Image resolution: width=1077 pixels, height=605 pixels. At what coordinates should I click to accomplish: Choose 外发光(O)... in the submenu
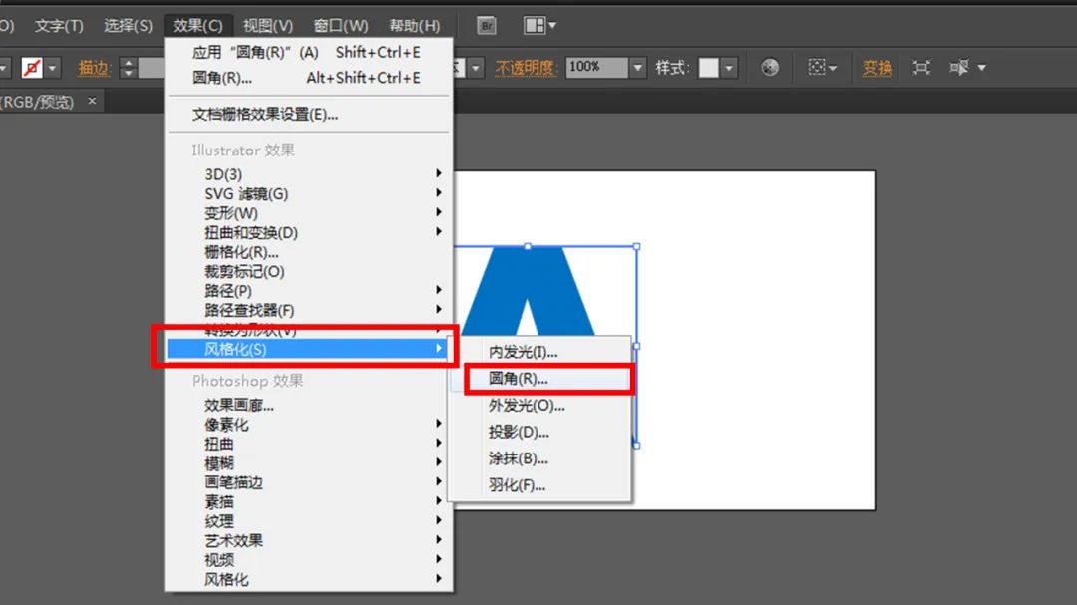click(539, 406)
